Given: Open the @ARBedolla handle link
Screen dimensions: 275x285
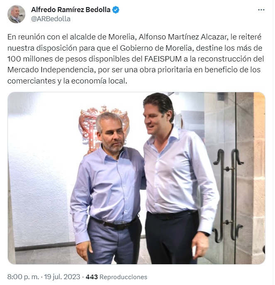Looking at the screenshot, I should coord(51,19).
